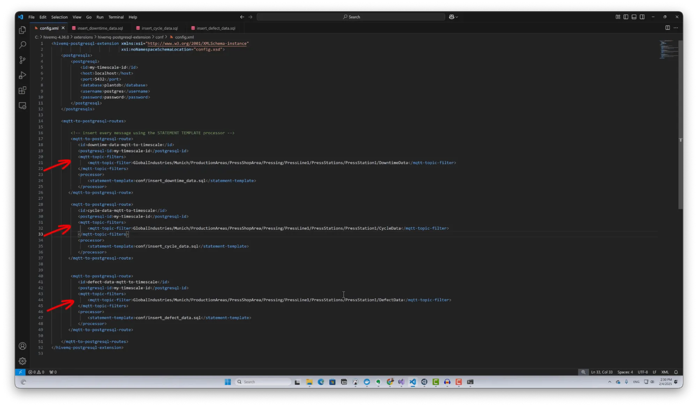This screenshot has width=698, height=407.
Task: Open the Manage gear icon
Action: 22,361
